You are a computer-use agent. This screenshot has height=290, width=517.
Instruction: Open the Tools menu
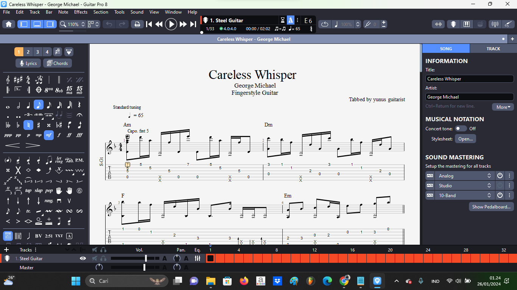(x=120, y=12)
